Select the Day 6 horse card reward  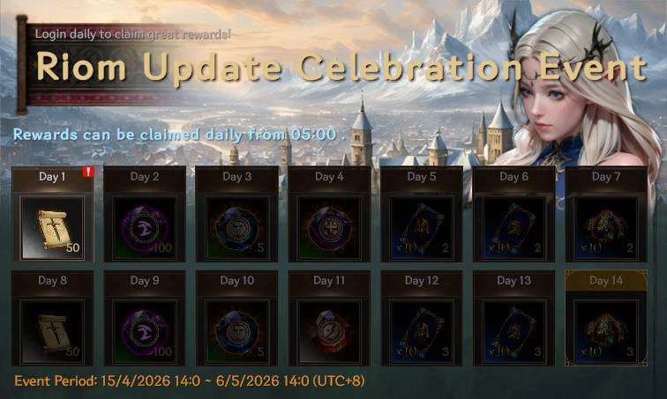point(513,228)
